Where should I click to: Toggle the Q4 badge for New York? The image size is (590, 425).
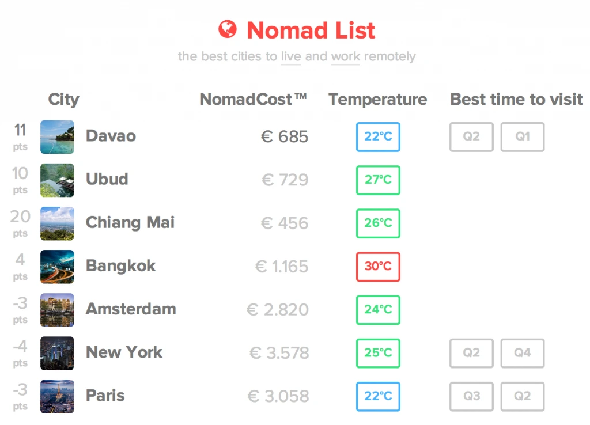click(x=522, y=353)
